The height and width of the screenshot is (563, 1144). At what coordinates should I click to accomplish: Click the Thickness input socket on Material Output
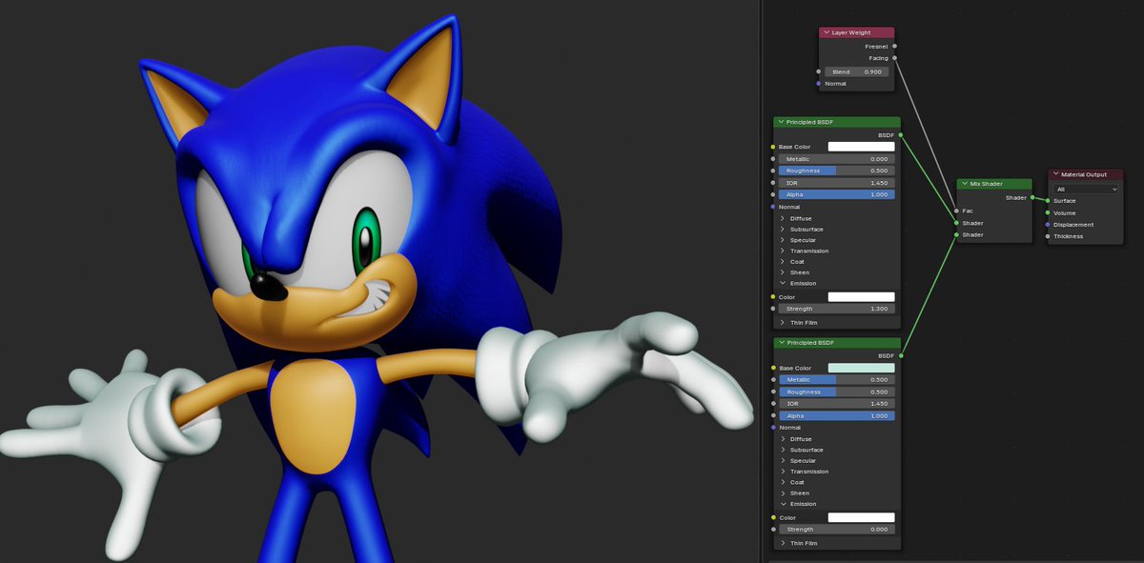tap(1047, 236)
